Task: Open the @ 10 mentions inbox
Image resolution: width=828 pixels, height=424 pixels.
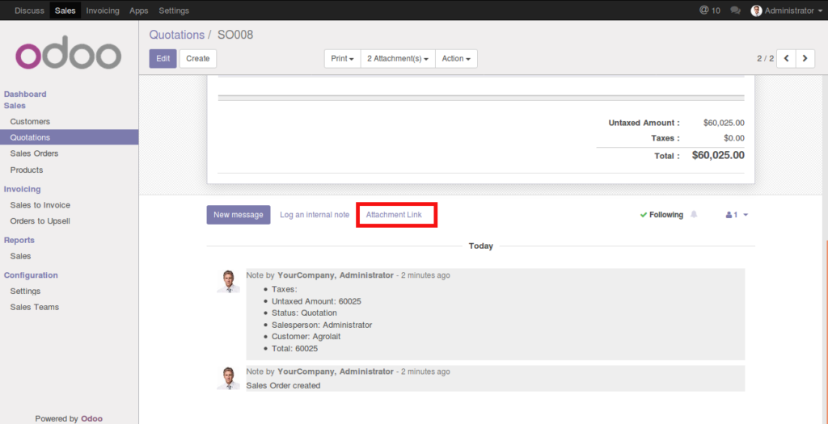Action: (x=710, y=10)
